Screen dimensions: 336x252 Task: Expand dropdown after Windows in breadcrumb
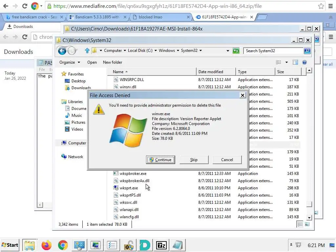(178, 51)
